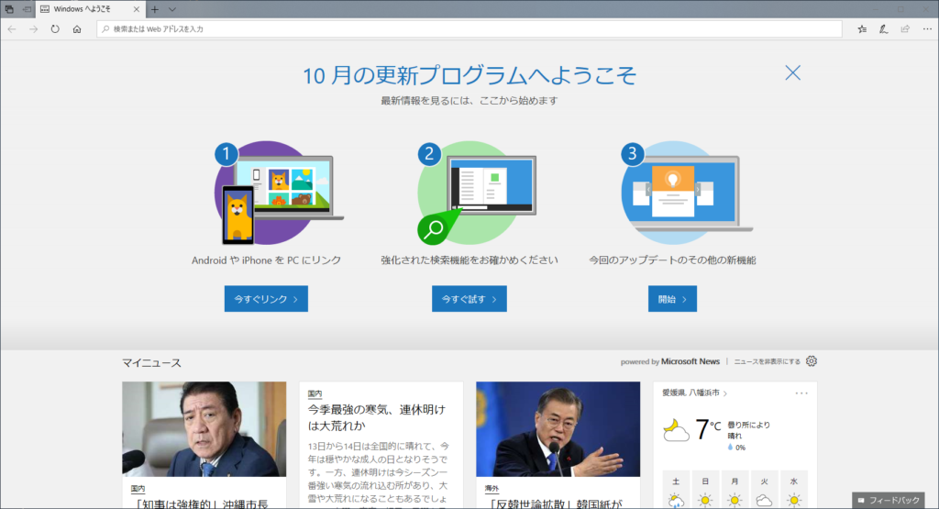The height and width of the screenshot is (509, 939).
Task: Open the Favorites hub star icon
Action: point(862,28)
